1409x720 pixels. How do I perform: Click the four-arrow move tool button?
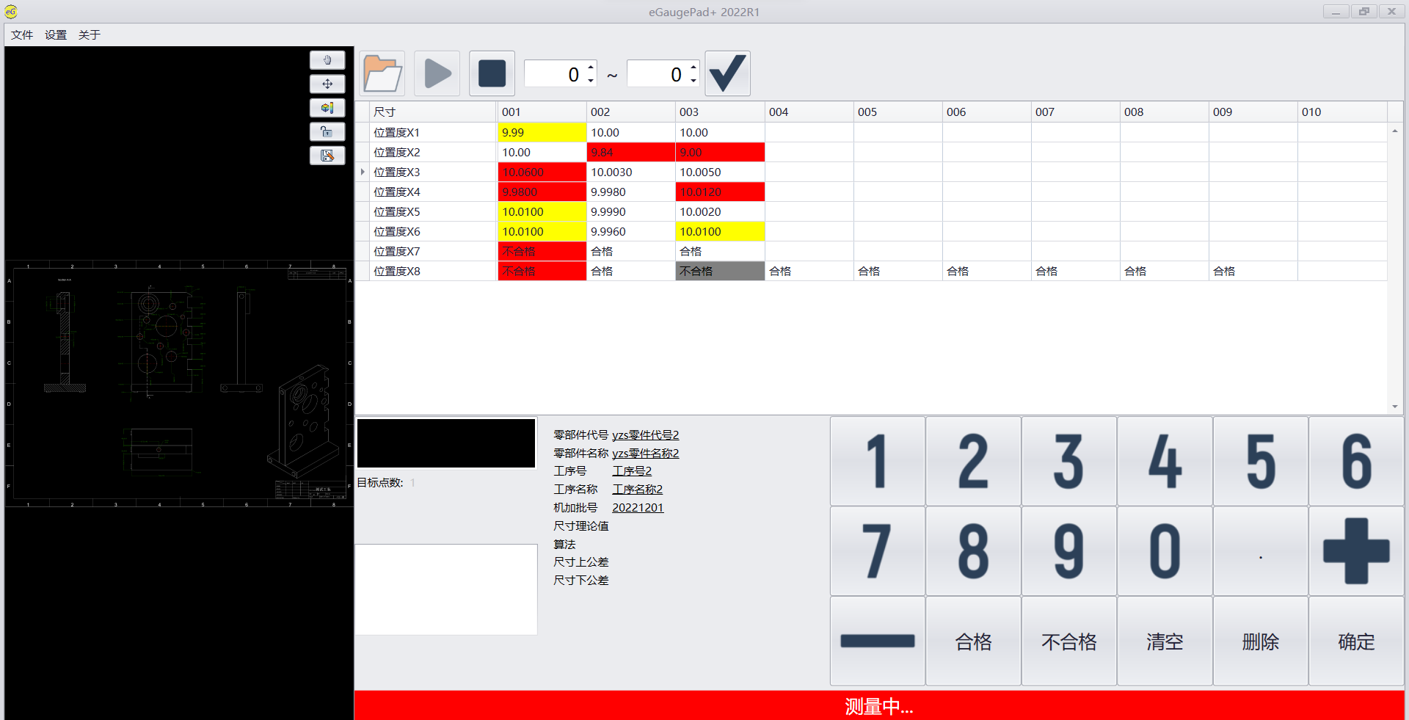click(x=327, y=84)
